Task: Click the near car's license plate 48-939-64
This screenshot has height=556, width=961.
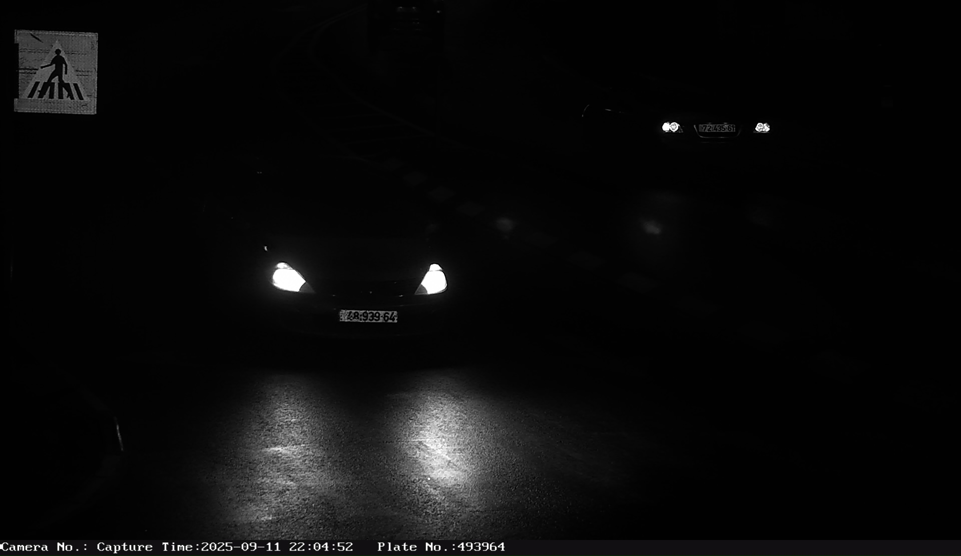Action: (x=368, y=316)
